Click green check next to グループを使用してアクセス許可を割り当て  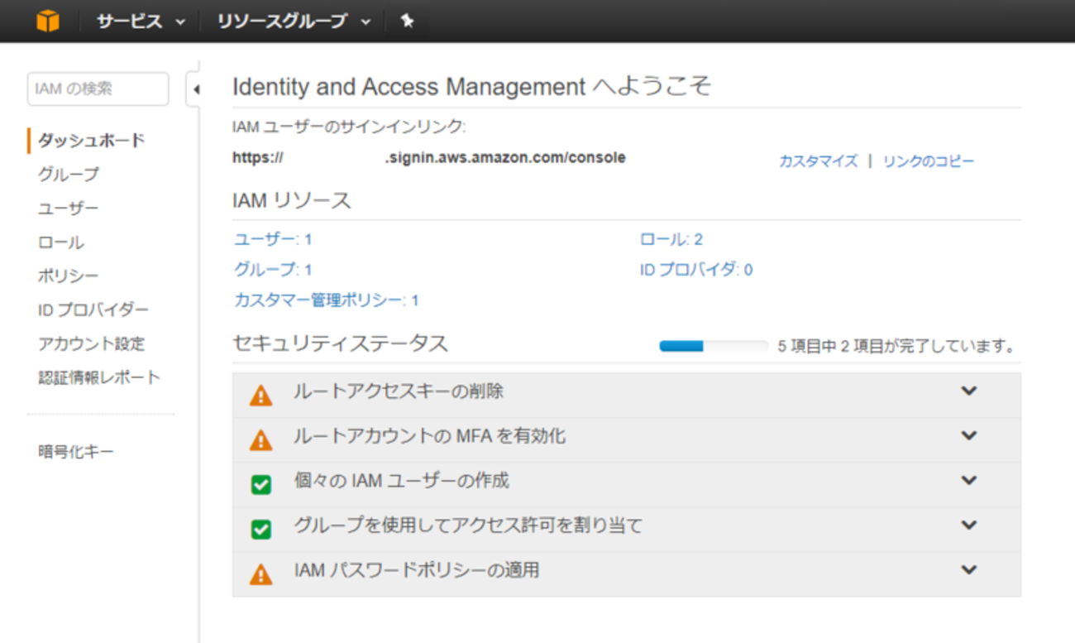click(x=260, y=530)
